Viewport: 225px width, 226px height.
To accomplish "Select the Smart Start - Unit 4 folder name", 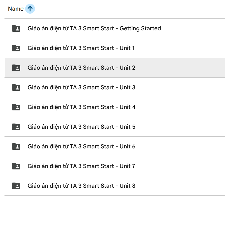I will click(x=81, y=107).
